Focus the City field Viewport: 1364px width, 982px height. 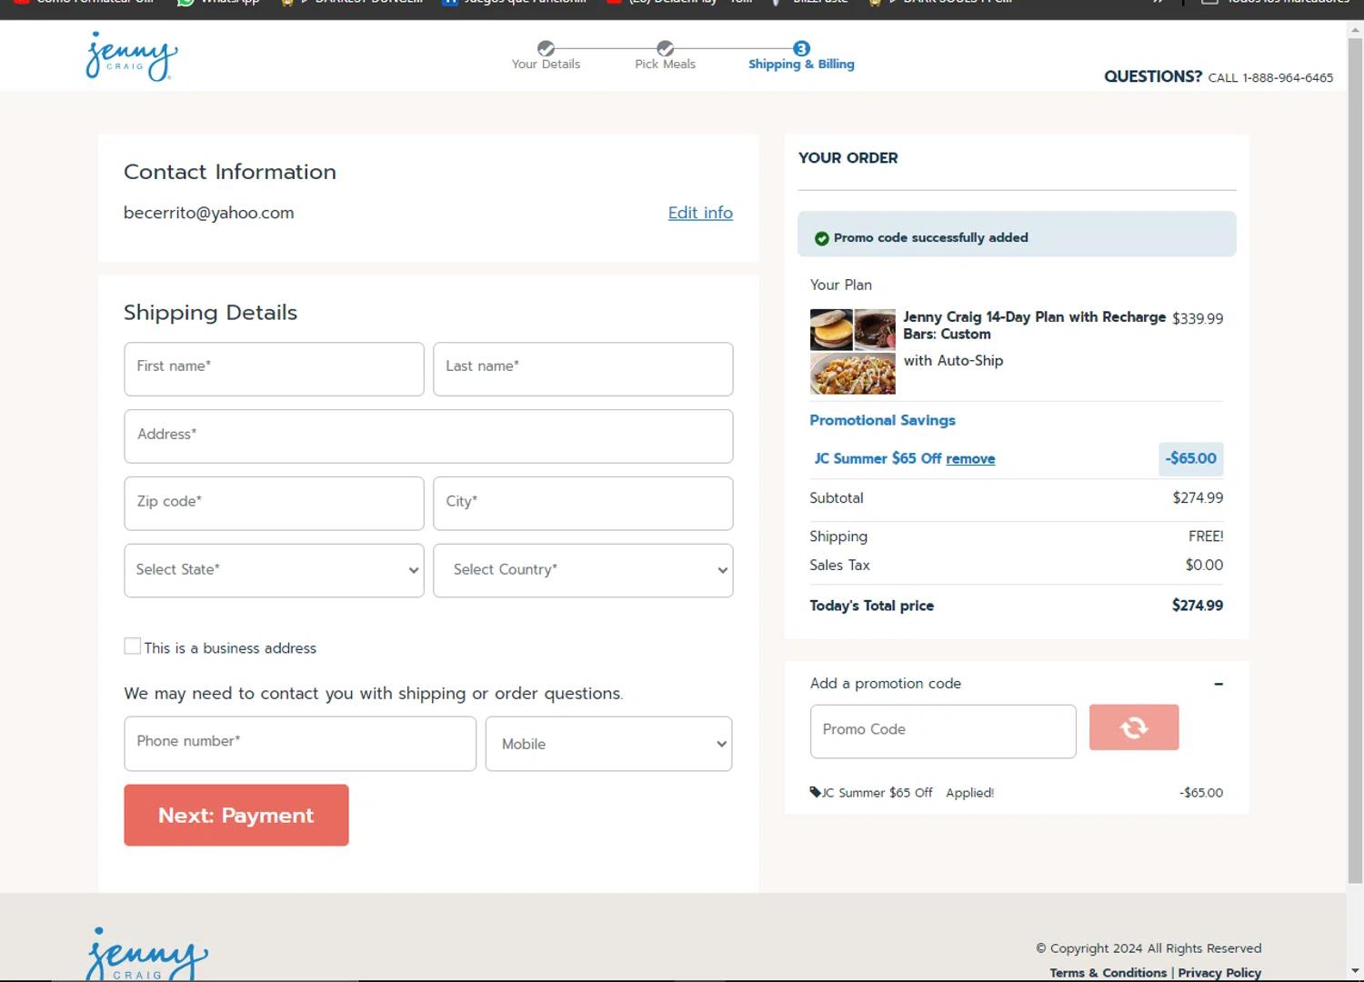point(583,504)
